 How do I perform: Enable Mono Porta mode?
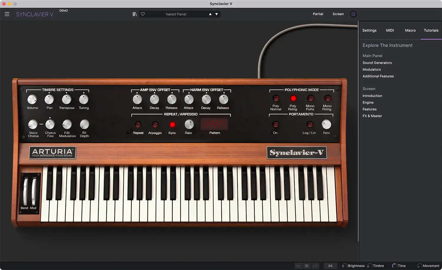tap(310, 98)
